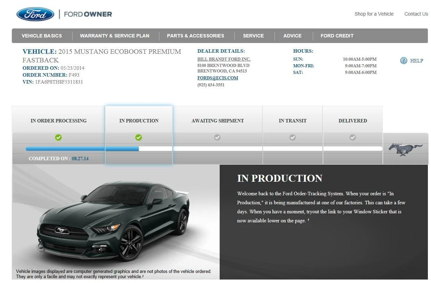The height and width of the screenshot is (283, 431).
Task: Click the Saturday hours 9:00AM-6:00PM
Action: (x=361, y=72)
